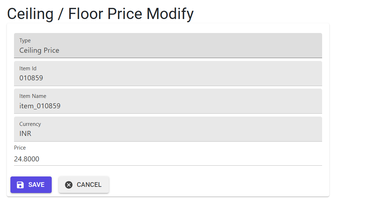The image size is (367, 203).
Task: Click the Ceiling Price value text
Action: pos(40,51)
